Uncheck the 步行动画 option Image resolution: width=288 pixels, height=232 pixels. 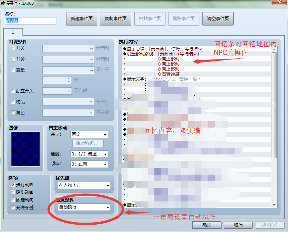pos(13,185)
